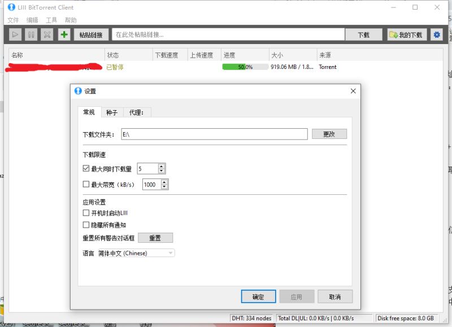Open the 工具 menu
The image size is (452, 327).
[51, 20]
